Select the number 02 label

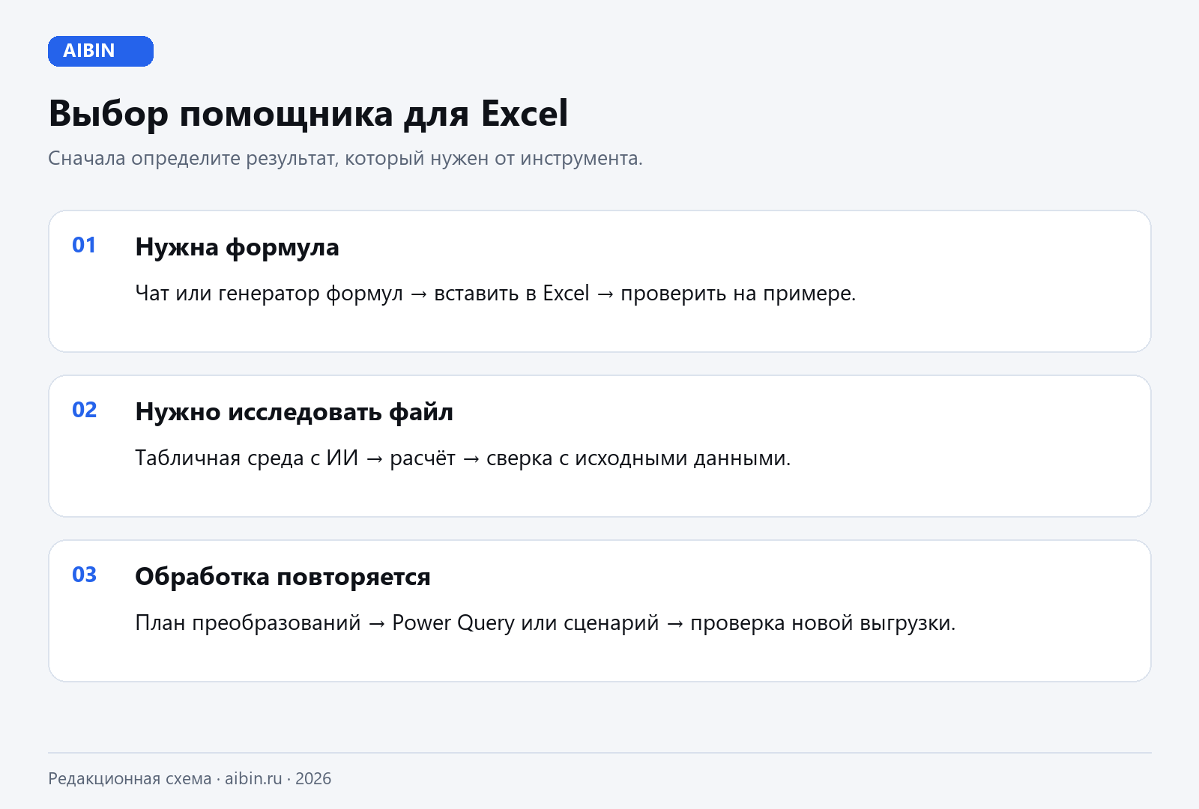tap(85, 410)
